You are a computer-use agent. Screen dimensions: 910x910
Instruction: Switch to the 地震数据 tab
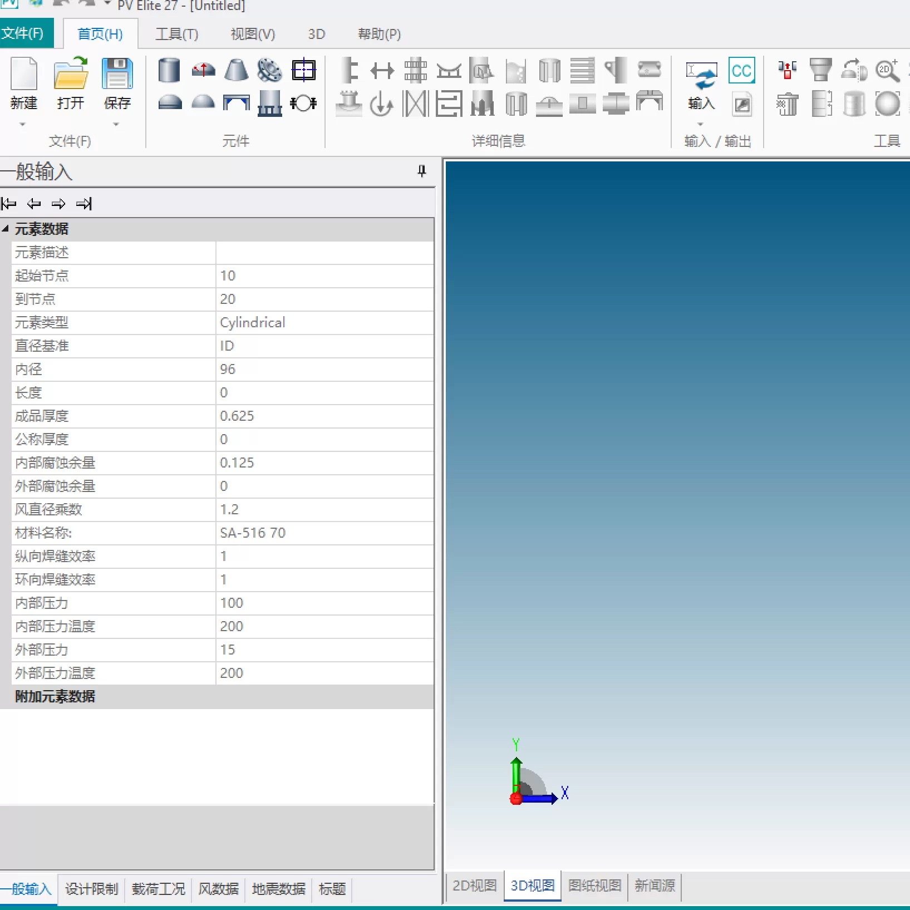(x=278, y=889)
